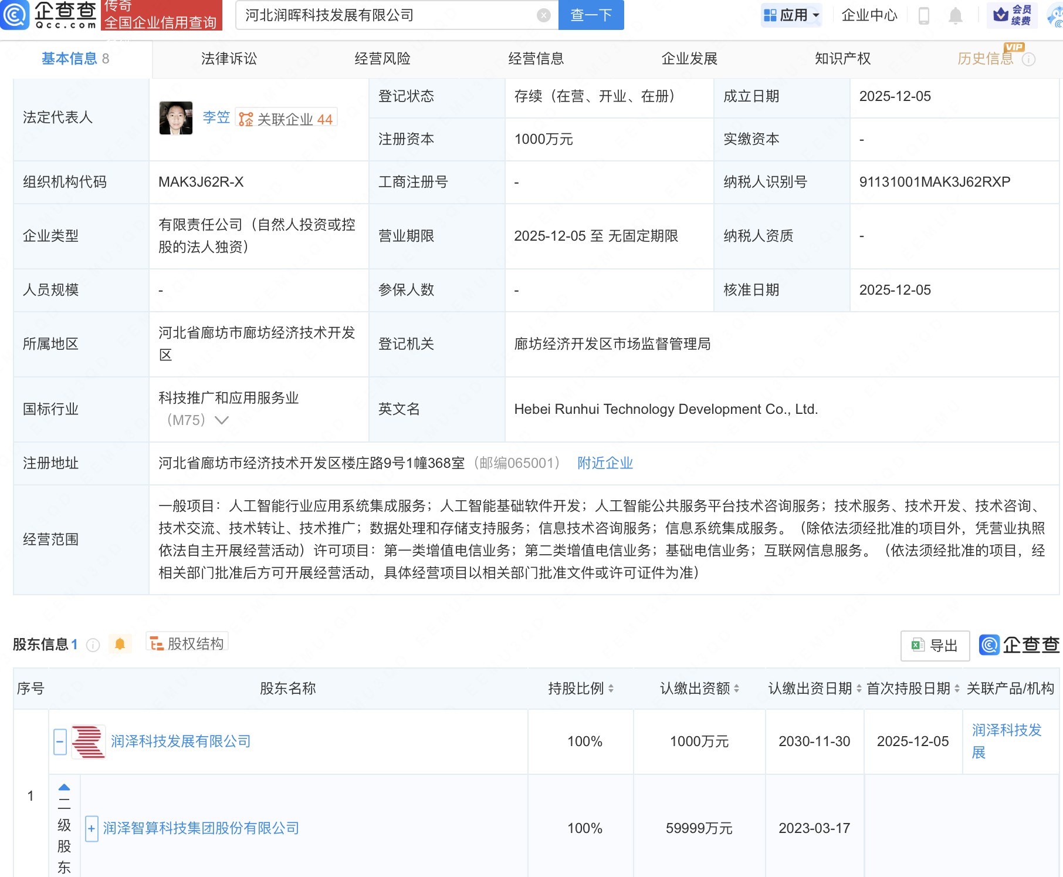Collapse 润泽科技发展有限公司 shareholder row
The width and height of the screenshot is (1063, 877).
point(59,741)
